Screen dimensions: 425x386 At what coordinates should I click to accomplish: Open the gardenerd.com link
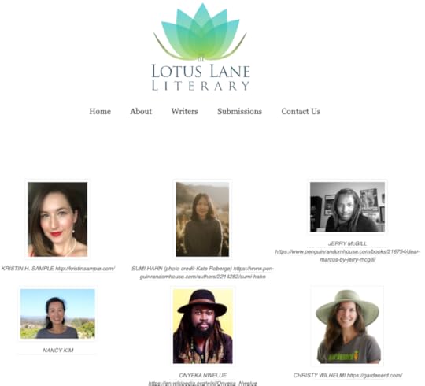pos(375,376)
